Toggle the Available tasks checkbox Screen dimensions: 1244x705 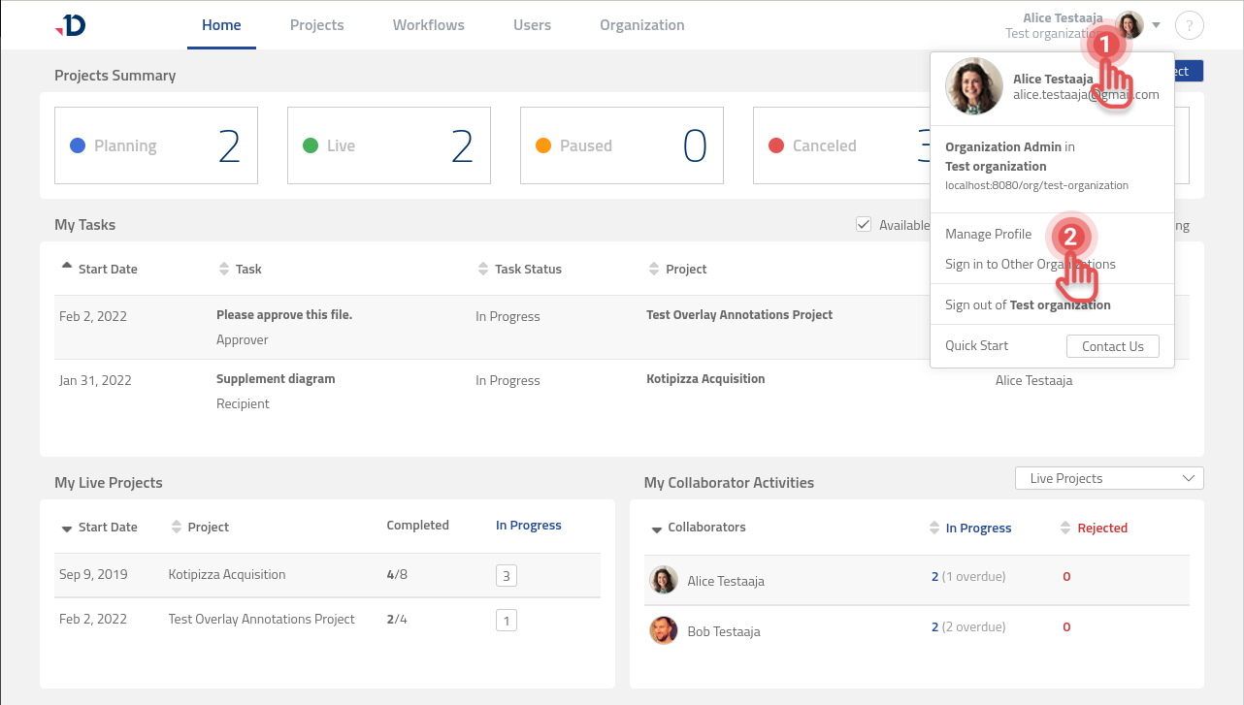864,225
